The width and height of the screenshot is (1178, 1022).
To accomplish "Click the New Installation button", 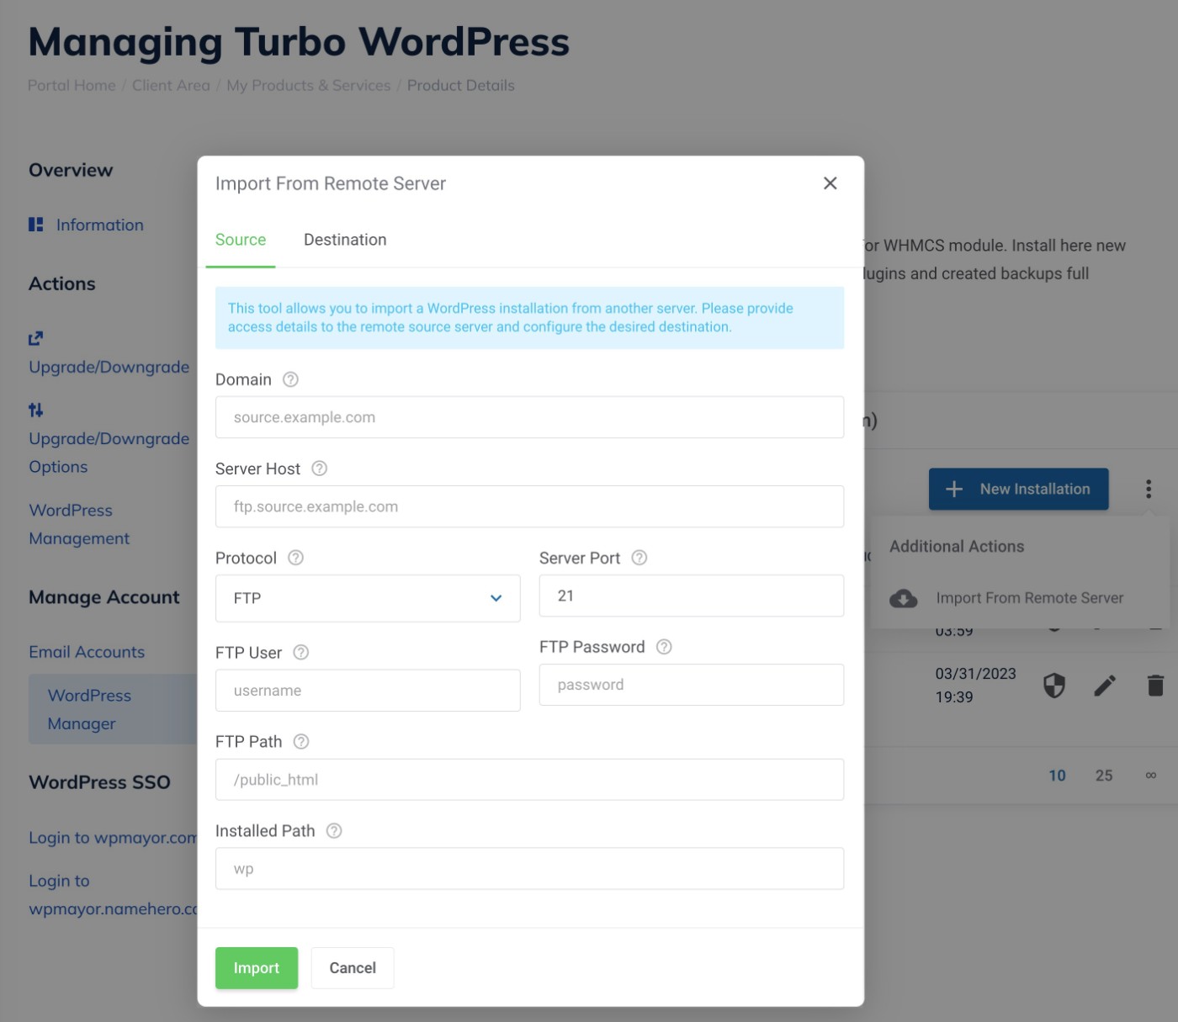I will coord(1018,489).
